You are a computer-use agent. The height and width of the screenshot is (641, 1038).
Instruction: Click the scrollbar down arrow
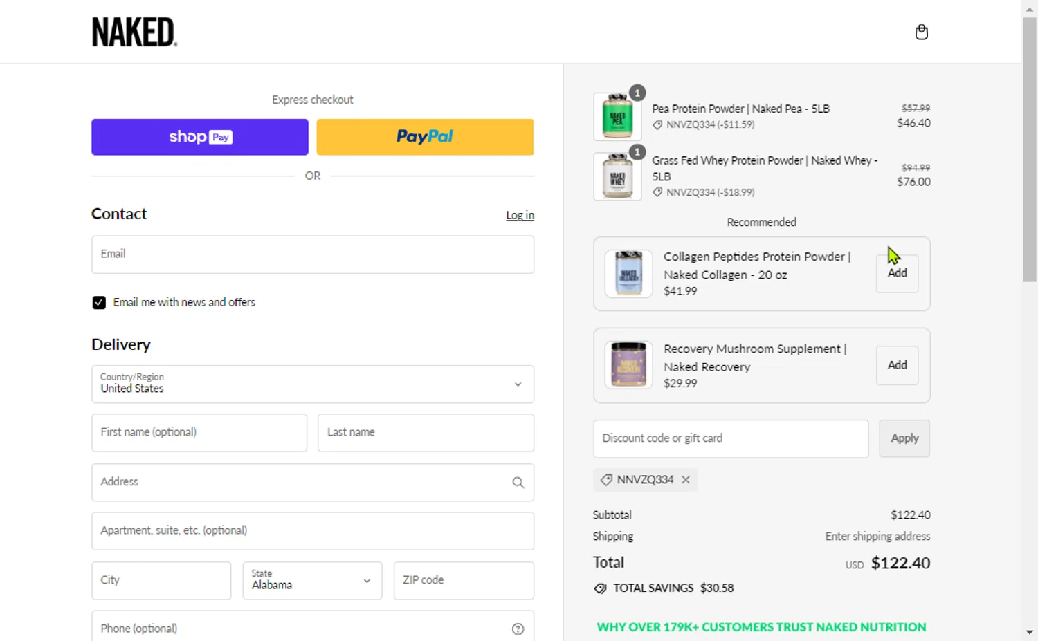(1030, 632)
